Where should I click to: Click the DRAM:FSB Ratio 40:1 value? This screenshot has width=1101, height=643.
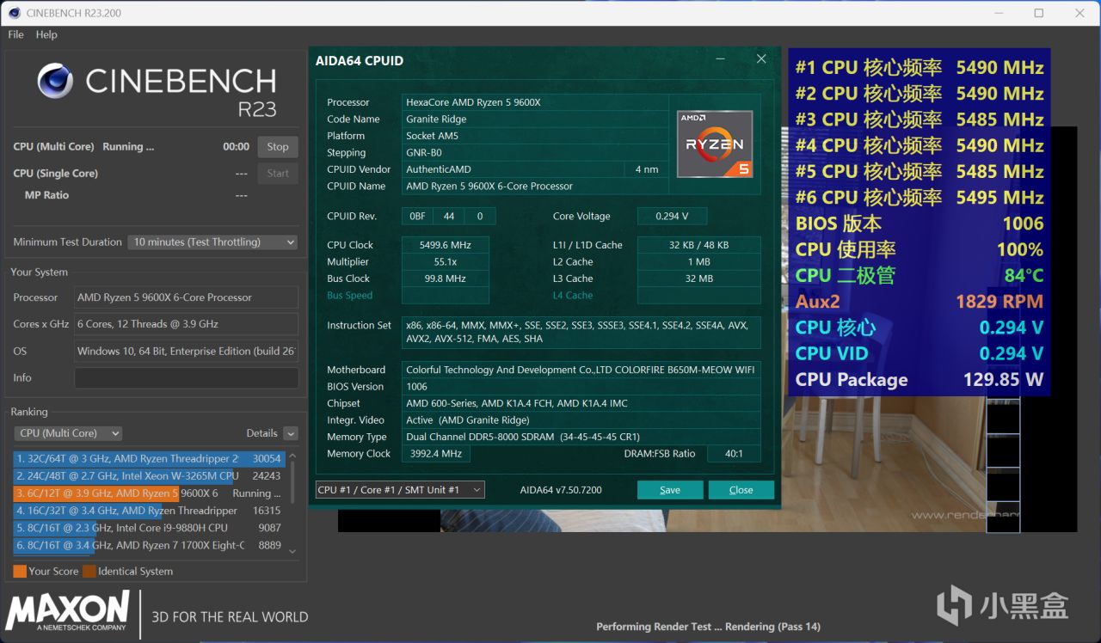click(x=734, y=454)
